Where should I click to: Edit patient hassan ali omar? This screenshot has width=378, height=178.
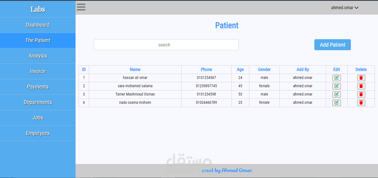pyautogui.click(x=336, y=78)
